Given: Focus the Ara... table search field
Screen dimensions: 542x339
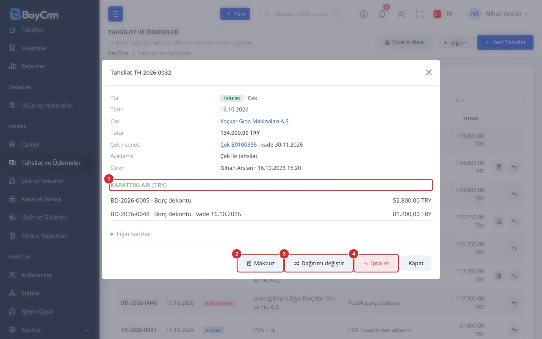Looking at the screenshot, I should pos(487,100).
